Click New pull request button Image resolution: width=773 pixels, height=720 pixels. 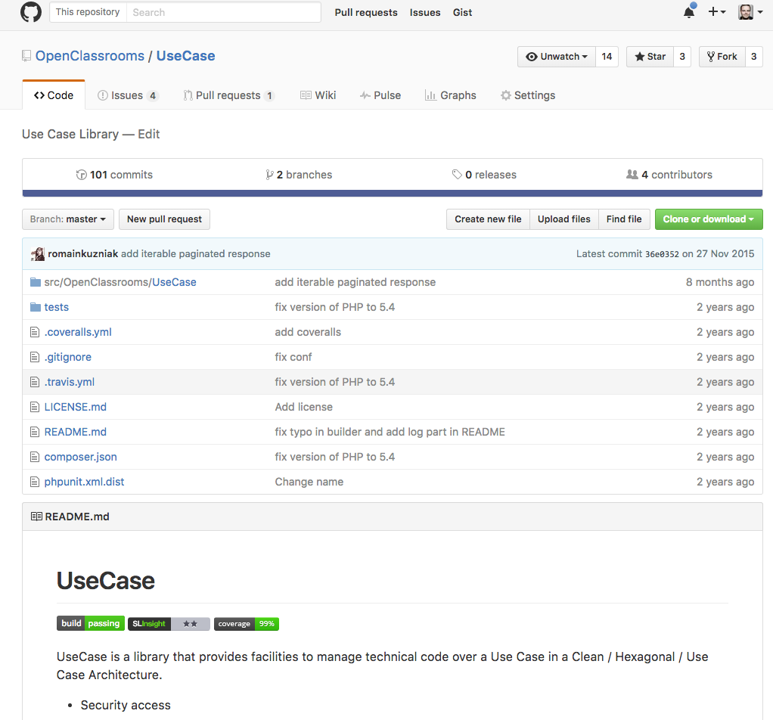point(164,219)
